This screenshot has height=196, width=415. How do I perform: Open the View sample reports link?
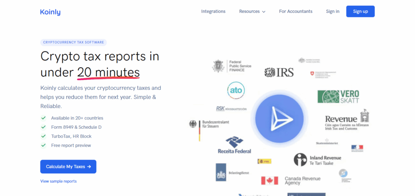coord(58,181)
